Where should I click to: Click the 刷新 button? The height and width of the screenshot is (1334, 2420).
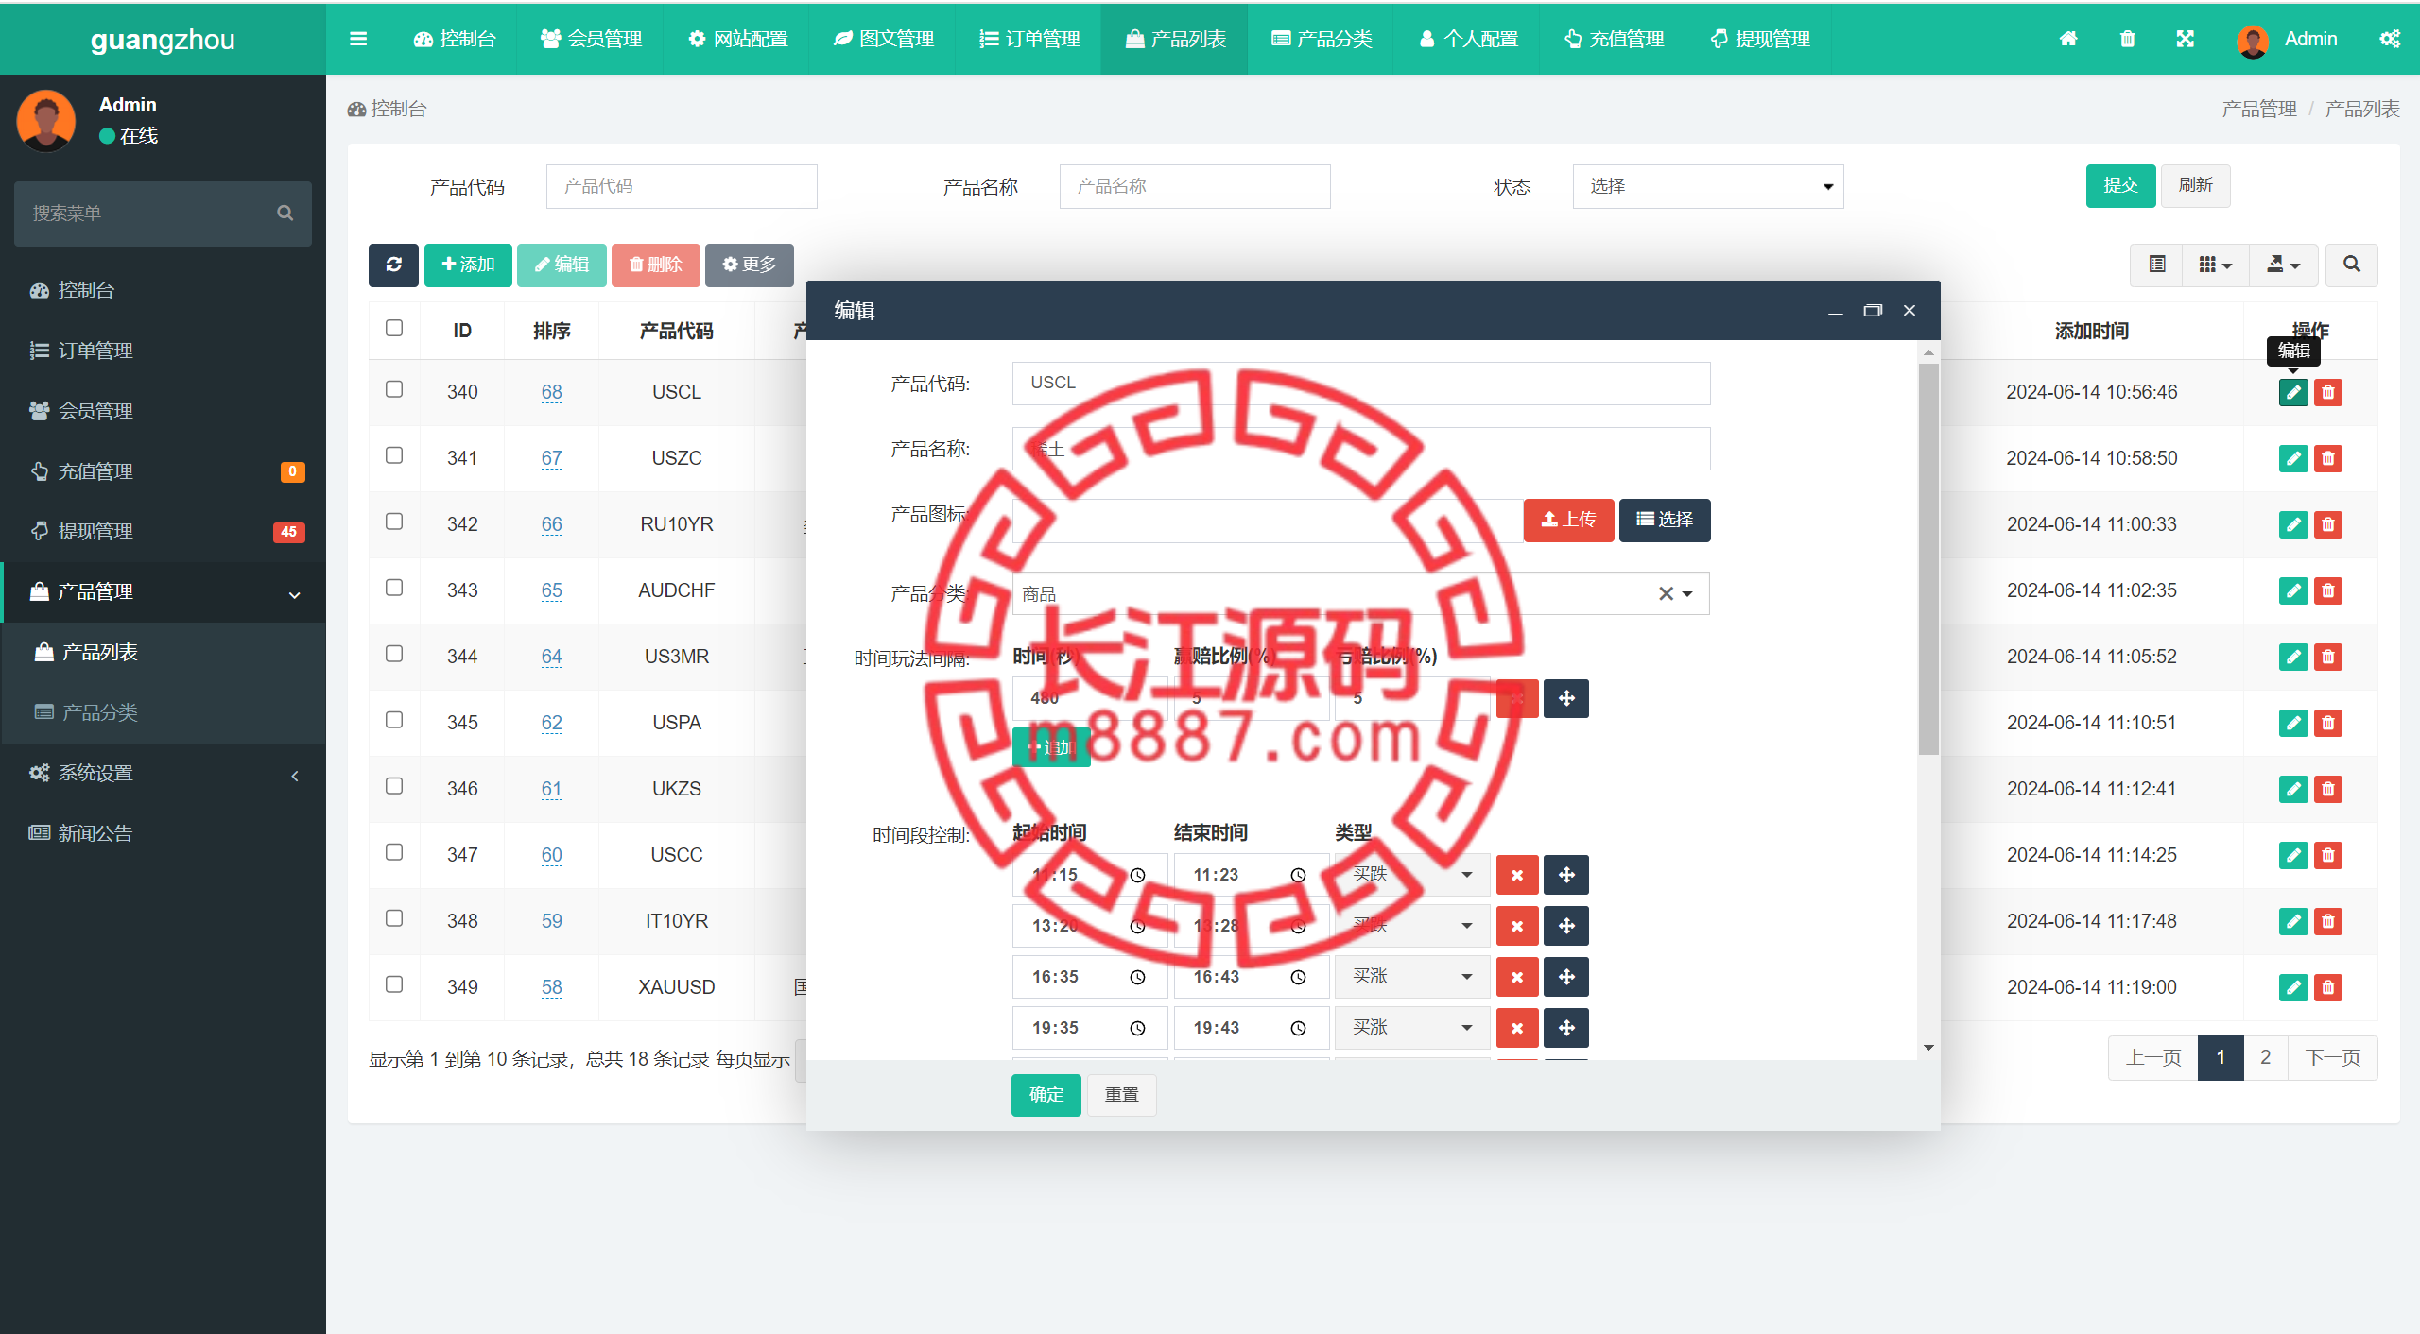click(2195, 185)
